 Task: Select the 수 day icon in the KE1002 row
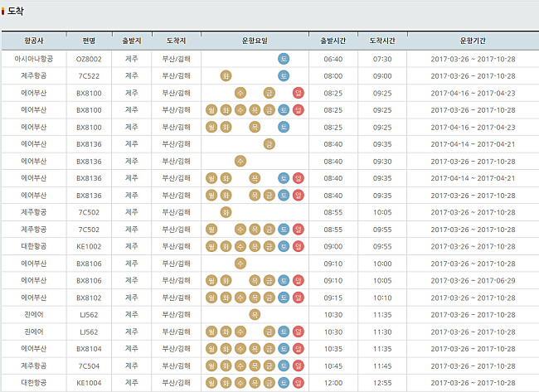click(x=240, y=246)
